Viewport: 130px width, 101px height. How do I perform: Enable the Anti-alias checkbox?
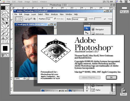coord(55,19)
